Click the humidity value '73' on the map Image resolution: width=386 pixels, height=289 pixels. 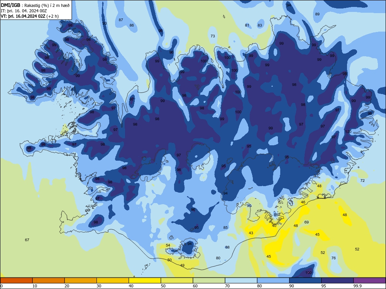tap(213, 36)
